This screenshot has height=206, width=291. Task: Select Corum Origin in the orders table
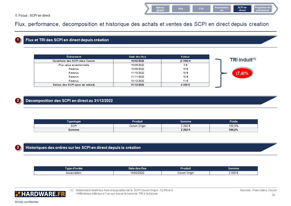(x=186, y=173)
